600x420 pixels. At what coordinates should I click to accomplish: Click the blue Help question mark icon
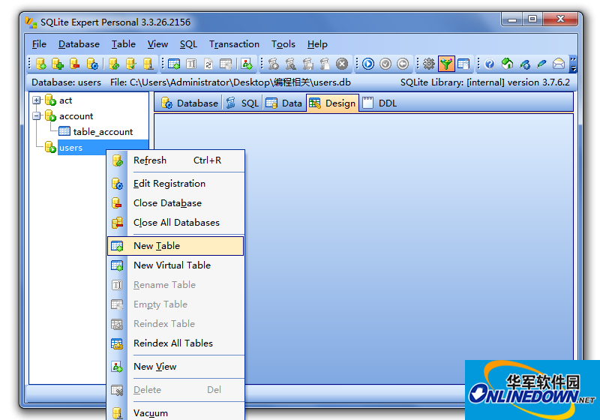[490, 64]
